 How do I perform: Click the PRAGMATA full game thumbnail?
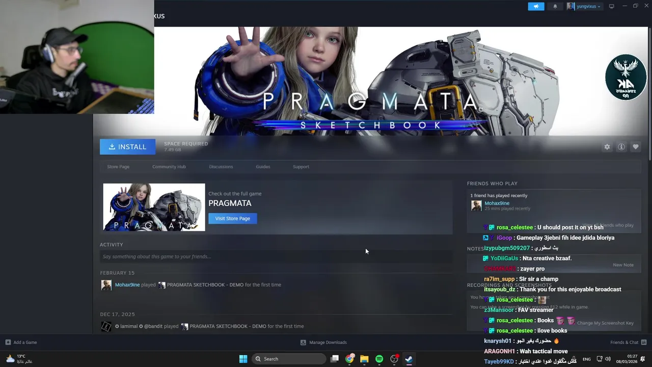(154, 207)
